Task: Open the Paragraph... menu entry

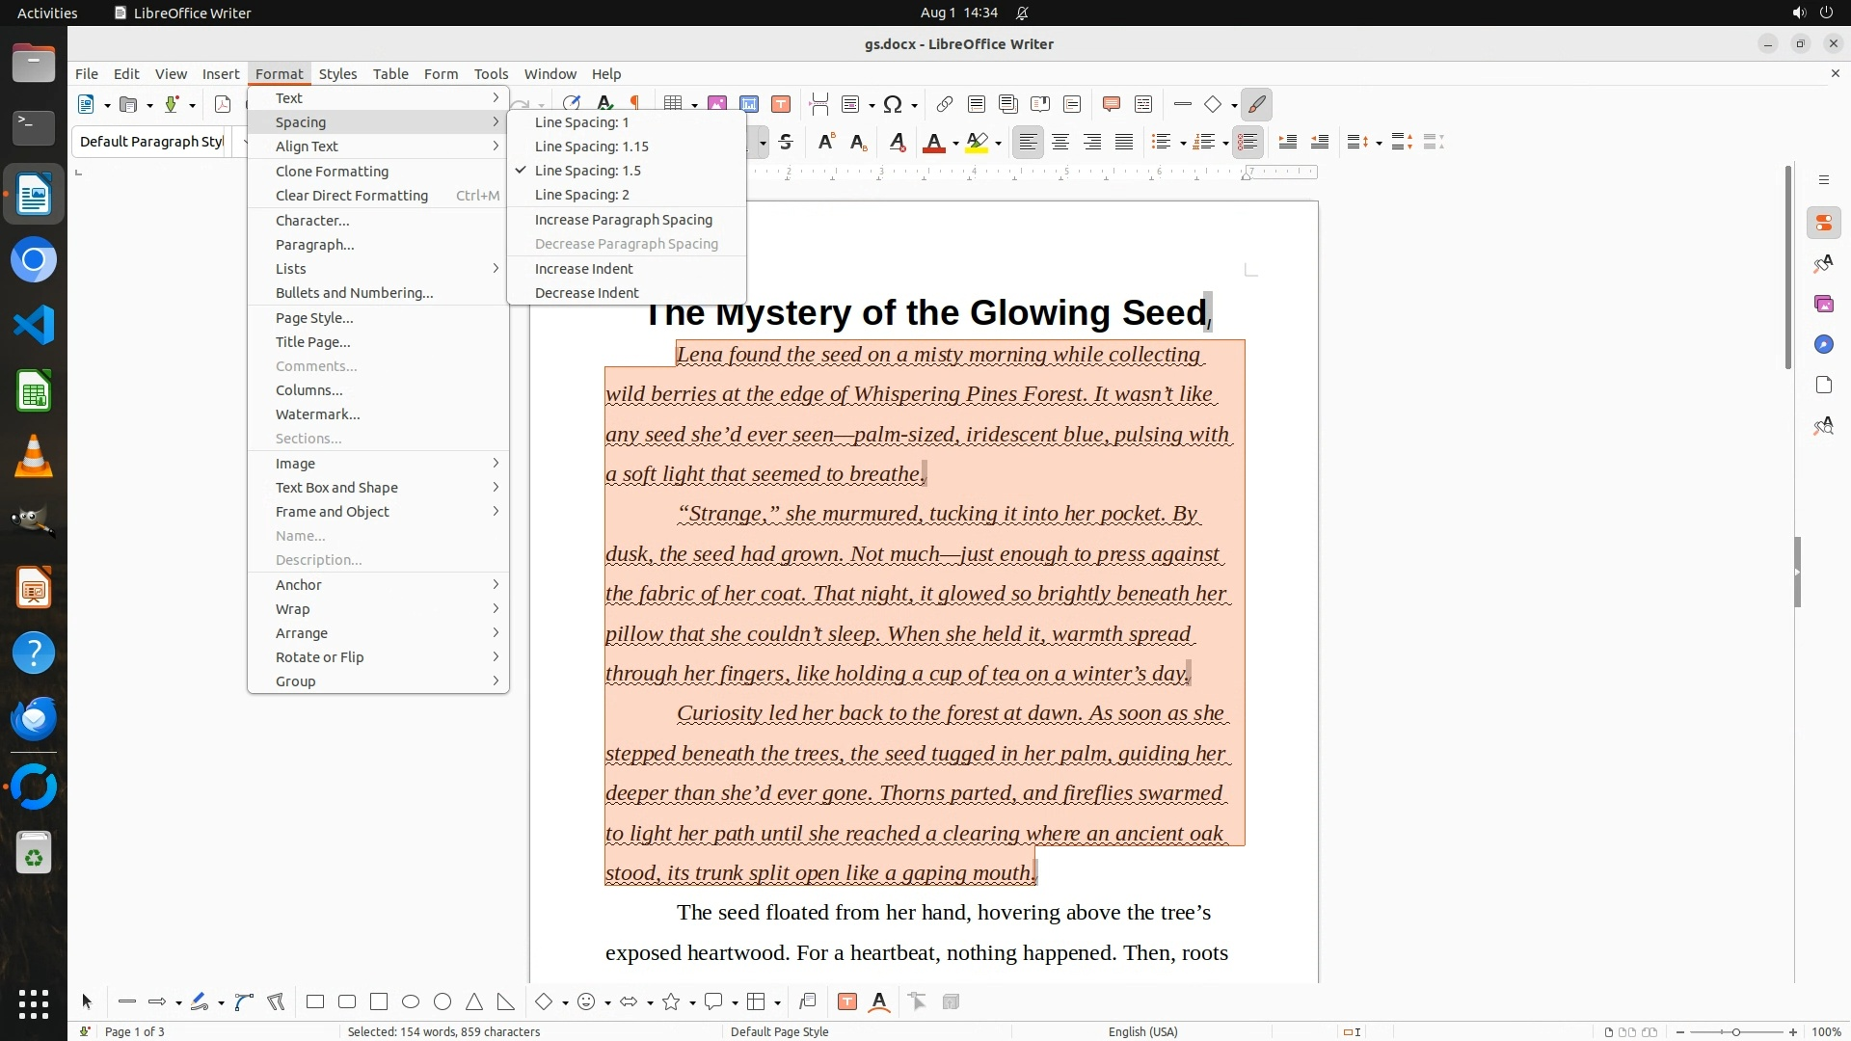Action: pos(314,245)
